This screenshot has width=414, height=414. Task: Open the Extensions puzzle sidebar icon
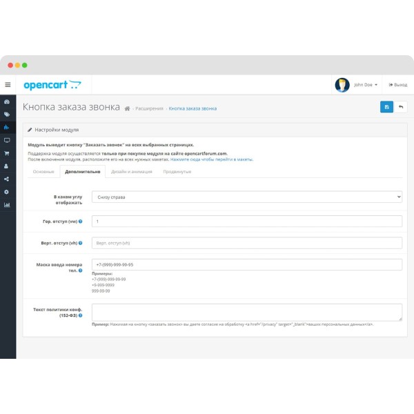pyautogui.click(x=7, y=127)
